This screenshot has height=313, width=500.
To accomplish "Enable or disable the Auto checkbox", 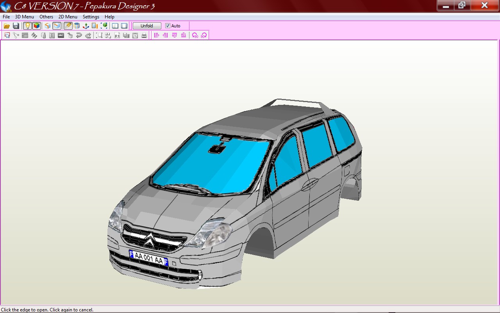I will [x=168, y=26].
